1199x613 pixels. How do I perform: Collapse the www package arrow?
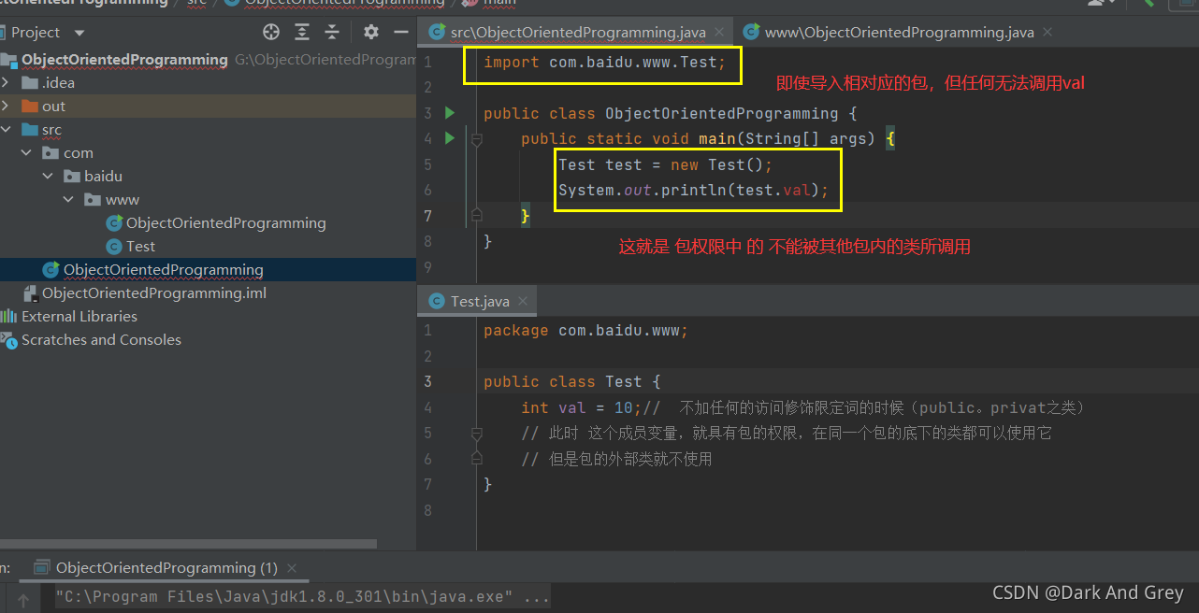click(68, 200)
